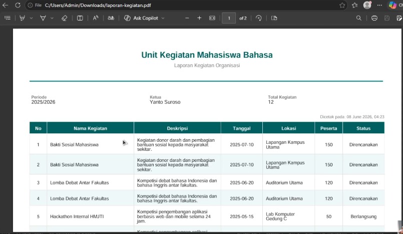The height and width of the screenshot is (234, 403).
Task: Toggle the Page view layout icon
Action: [274, 18]
